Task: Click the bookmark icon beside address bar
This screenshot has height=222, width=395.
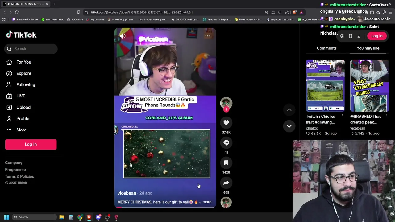Action: [78, 12]
